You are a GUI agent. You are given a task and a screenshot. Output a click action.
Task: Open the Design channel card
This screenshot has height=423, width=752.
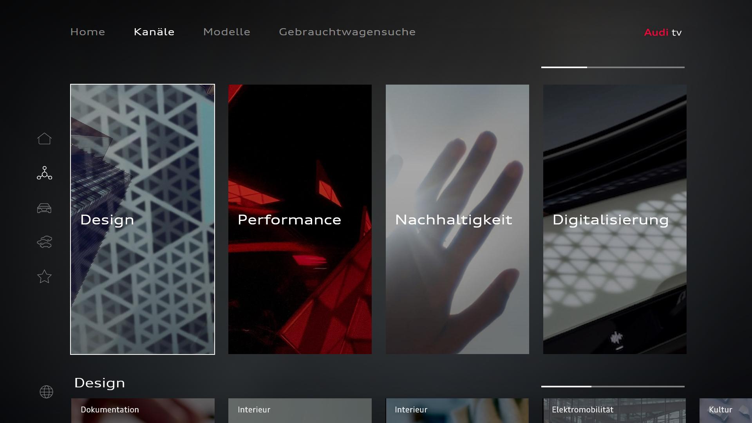pyautogui.click(x=143, y=219)
